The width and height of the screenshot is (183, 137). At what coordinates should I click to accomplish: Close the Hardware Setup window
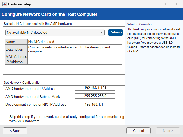click(177, 4)
